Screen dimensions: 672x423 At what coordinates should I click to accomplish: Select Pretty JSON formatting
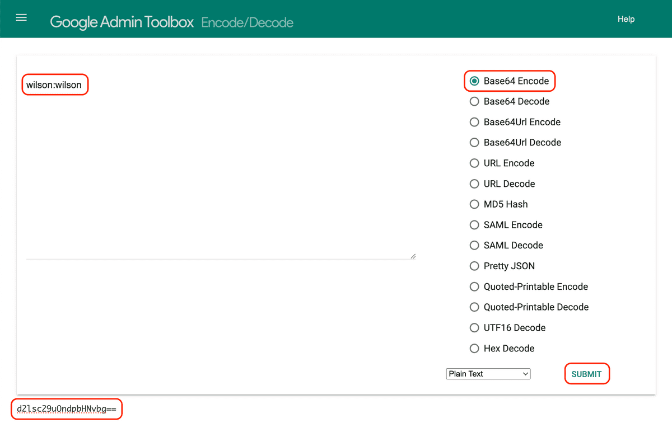click(x=474, y=266)
